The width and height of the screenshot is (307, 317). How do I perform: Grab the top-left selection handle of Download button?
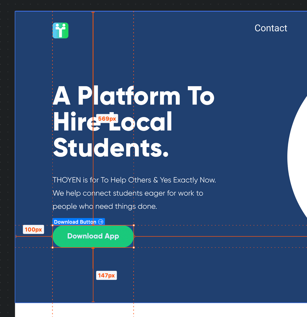53,226
